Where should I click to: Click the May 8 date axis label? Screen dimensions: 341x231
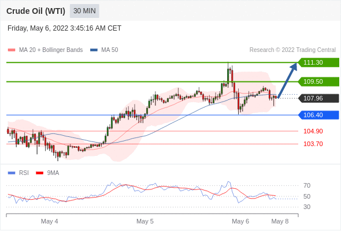(280, 221)
